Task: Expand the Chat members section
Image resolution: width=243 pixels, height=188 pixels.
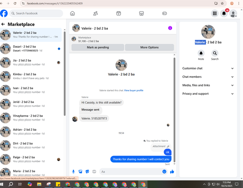Action: (208, 77)
